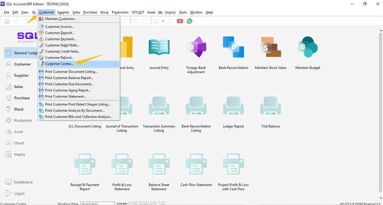This screenshot has height=205, width=383.
Task: Expand the print button dropdown arrow
Action: point(163,21)
